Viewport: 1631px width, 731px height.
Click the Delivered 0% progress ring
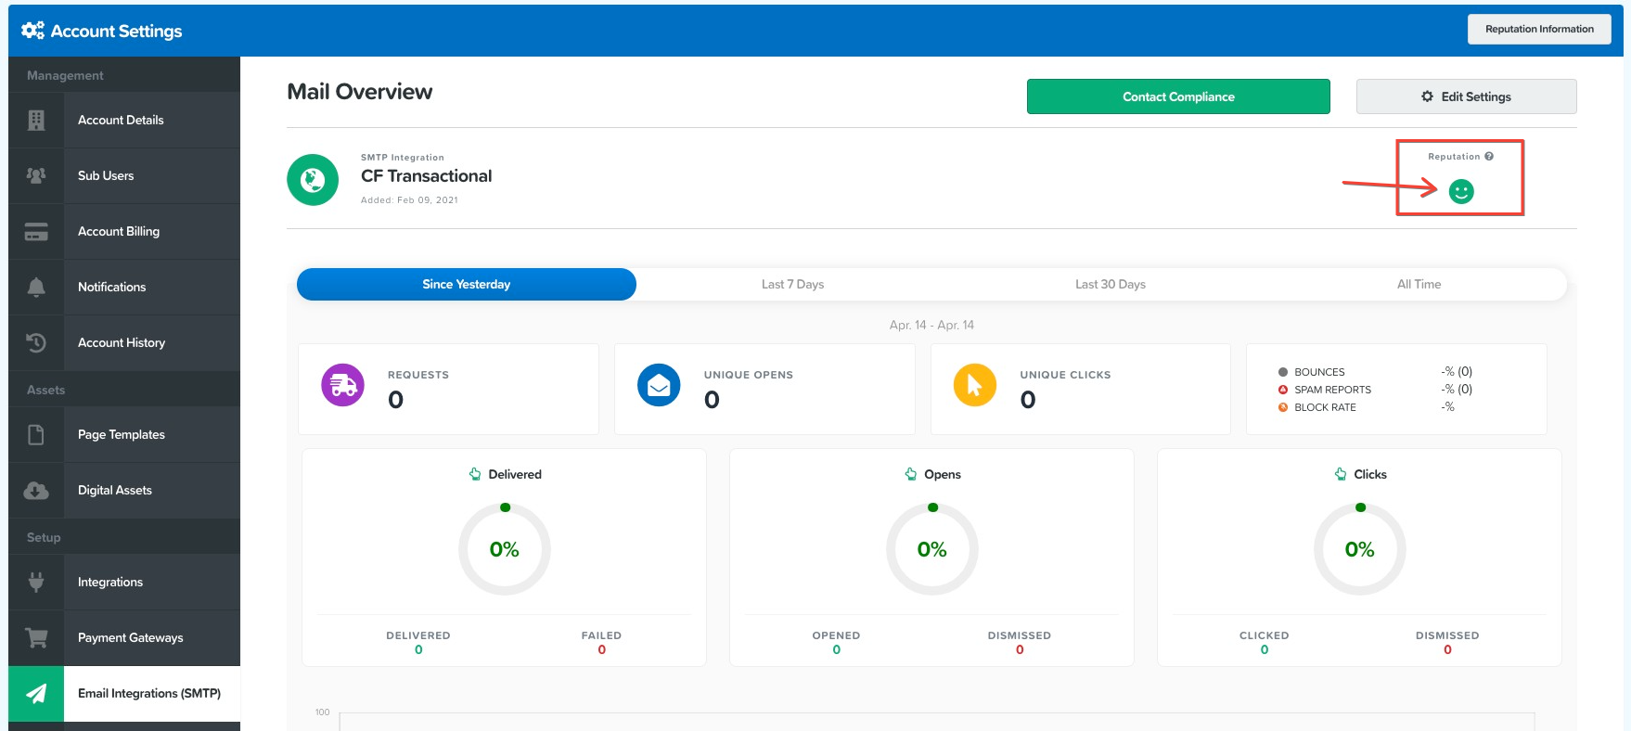click(505, 549)
